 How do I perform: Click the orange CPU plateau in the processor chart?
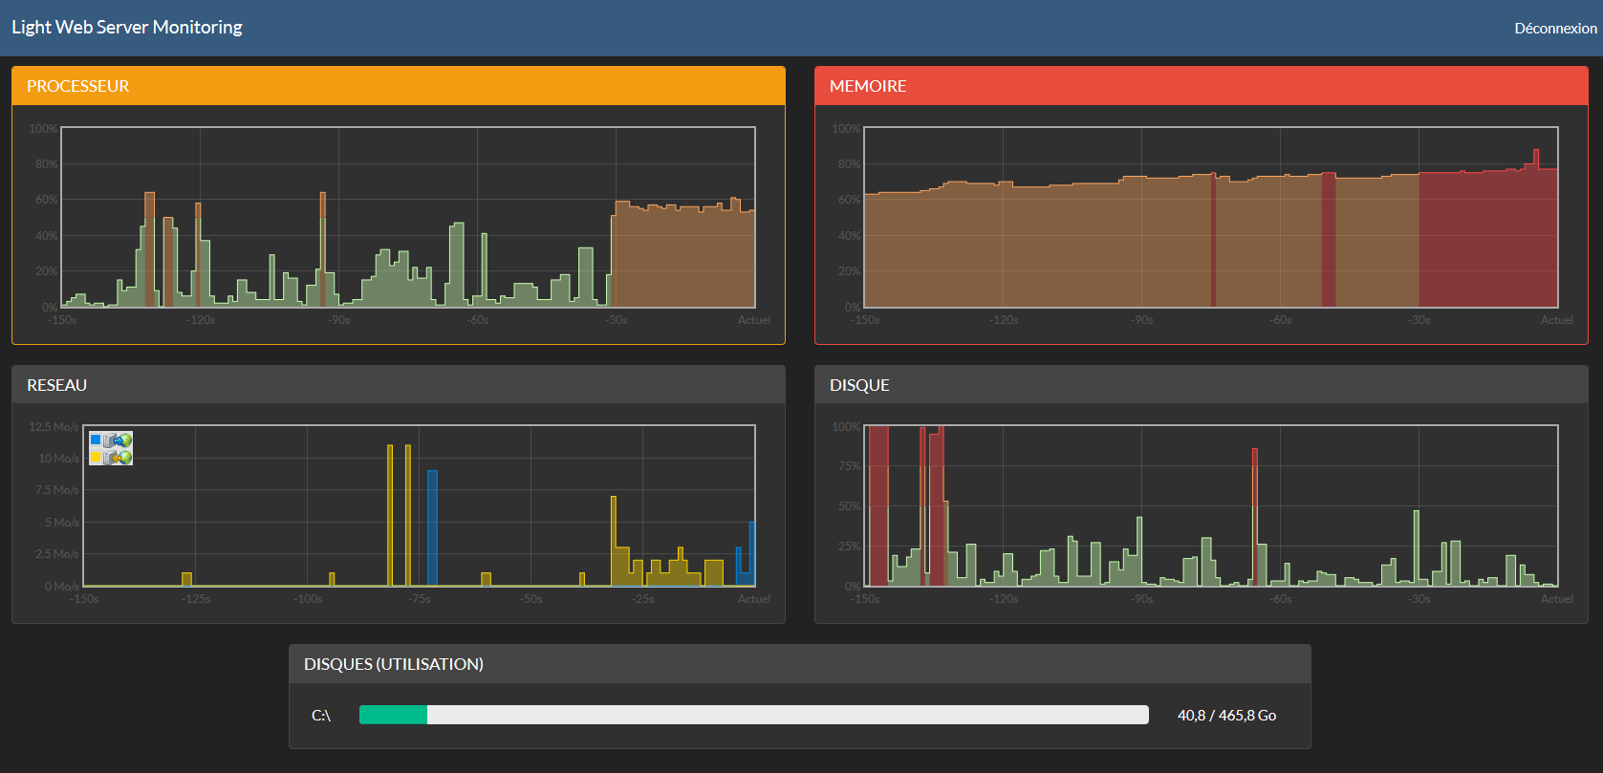682,258
